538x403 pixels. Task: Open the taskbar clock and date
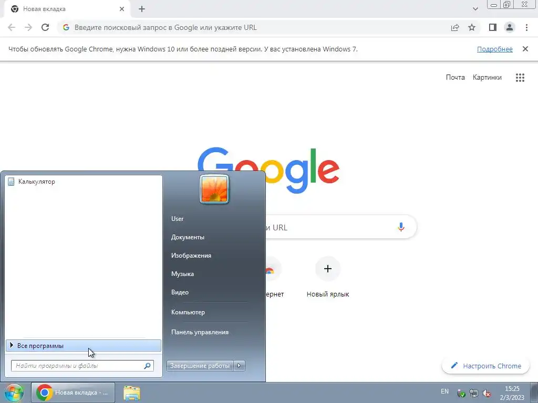(x=512, y=393)
